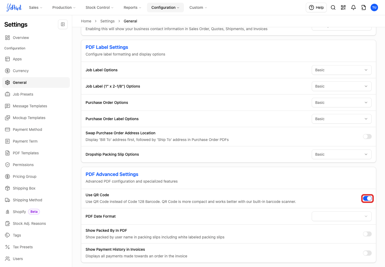Click the YoPrint logo
This screenshot has width=385, height=267.
(x=14, y=7)
